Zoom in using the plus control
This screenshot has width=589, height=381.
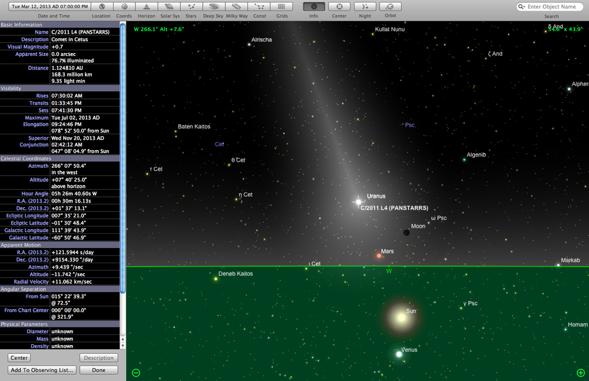point(580,373)
